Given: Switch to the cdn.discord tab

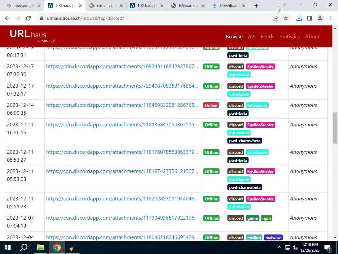Looking at the screenshot, I should (105, 6).
